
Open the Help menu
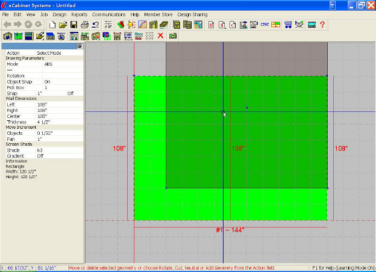coord(135,14)
